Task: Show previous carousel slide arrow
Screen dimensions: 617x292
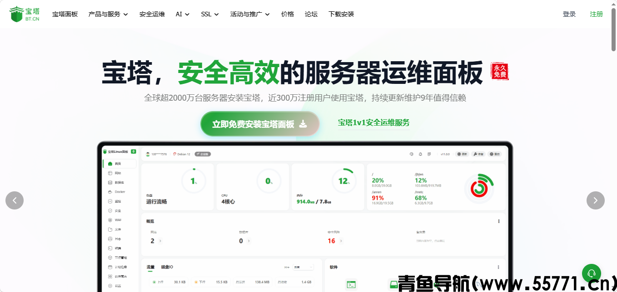Action: (x=15, y=200)
